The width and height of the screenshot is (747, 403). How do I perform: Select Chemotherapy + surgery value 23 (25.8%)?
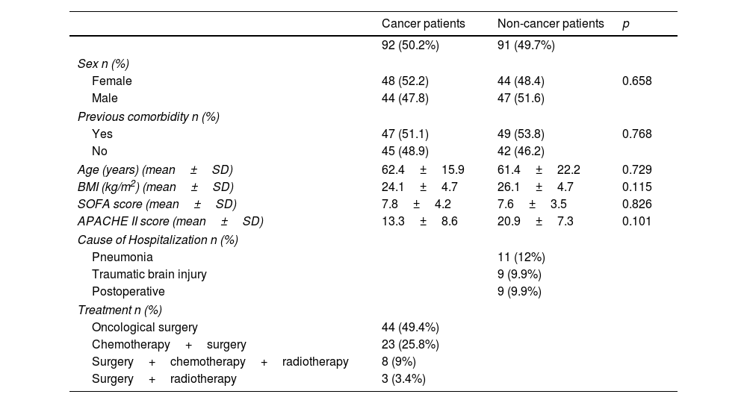[410, 344]
